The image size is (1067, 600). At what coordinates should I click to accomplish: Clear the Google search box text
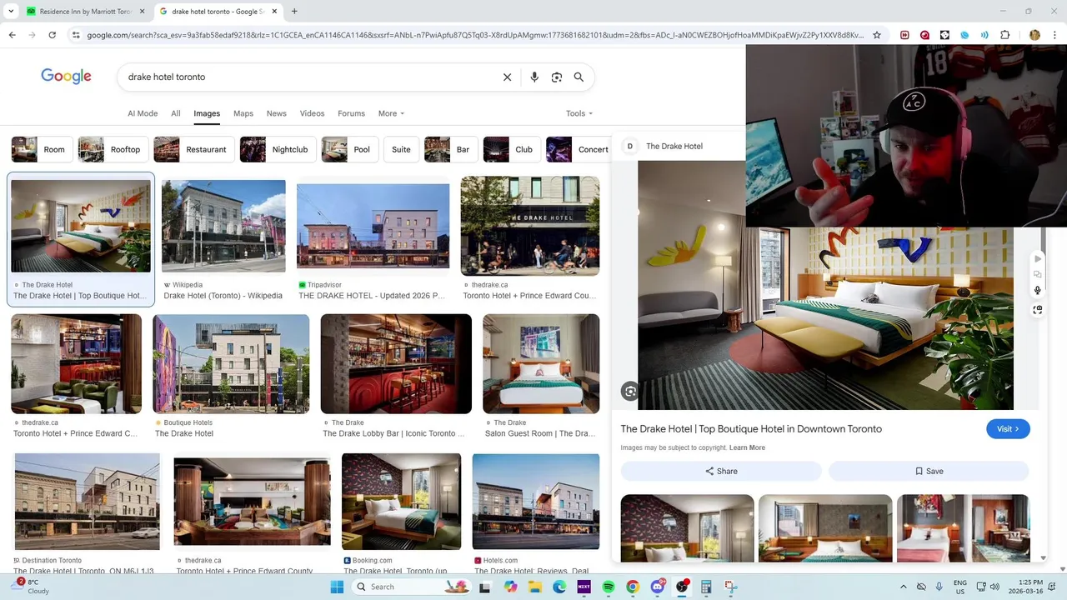click(507, 77)
